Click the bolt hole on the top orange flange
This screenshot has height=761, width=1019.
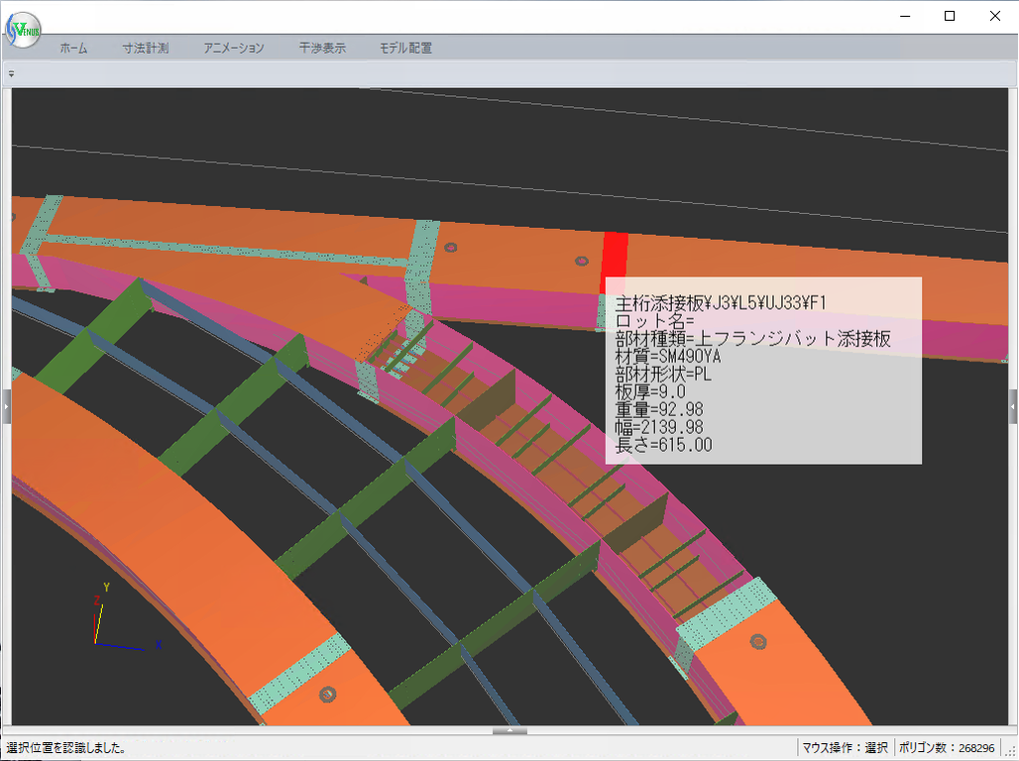point(581,261)
